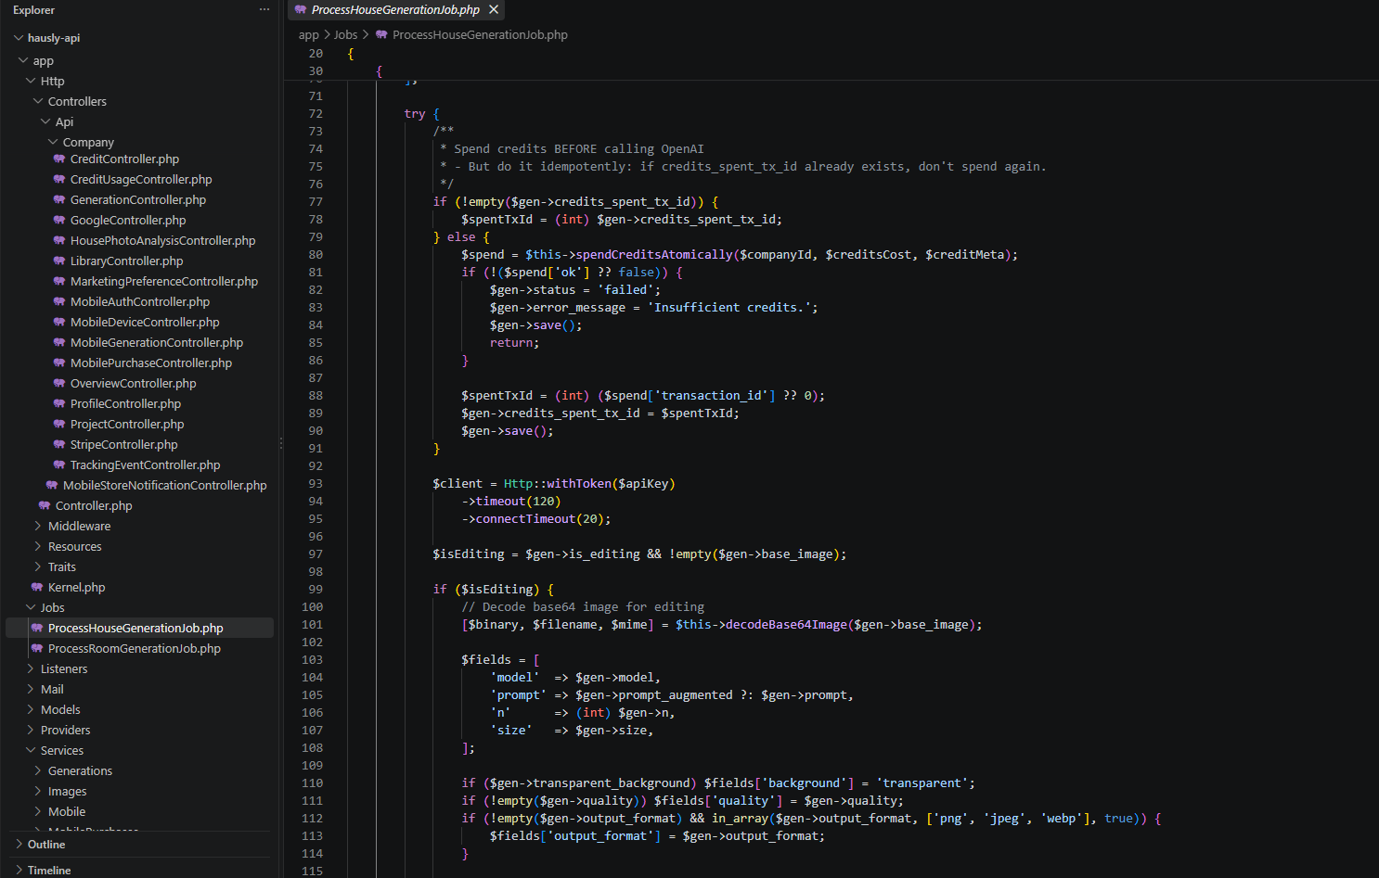Click the app breadcrumb segment

point(308,35)
